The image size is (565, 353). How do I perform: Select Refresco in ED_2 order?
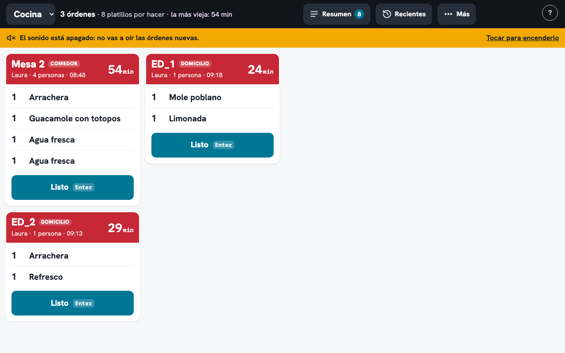point(72,277)
